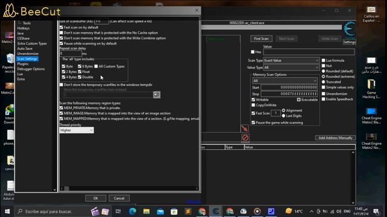Screen dimensions: 387x217
Task: Click the folder browse icon for scanfiles path
Action: (x=157, y=95)
